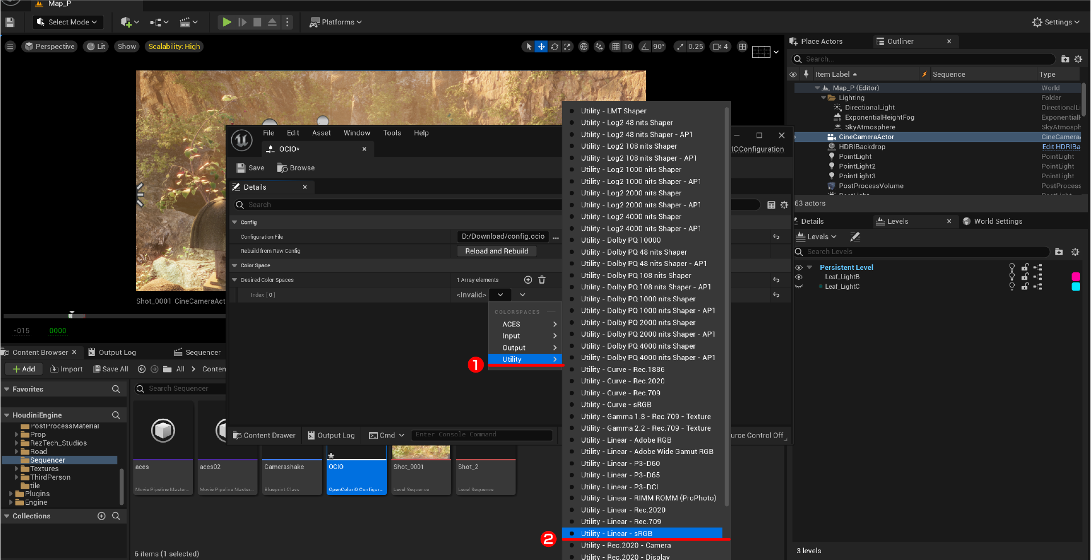Expand the Utility submenu in colorspaces list
Screen dimensions: 1091x560
[525, 359]
